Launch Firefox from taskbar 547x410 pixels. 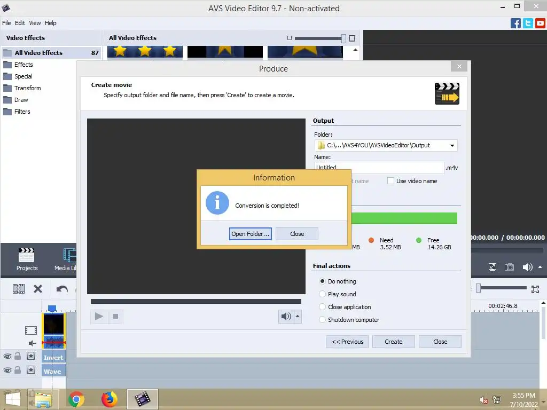pyautogui.click(x=109, y=399)
